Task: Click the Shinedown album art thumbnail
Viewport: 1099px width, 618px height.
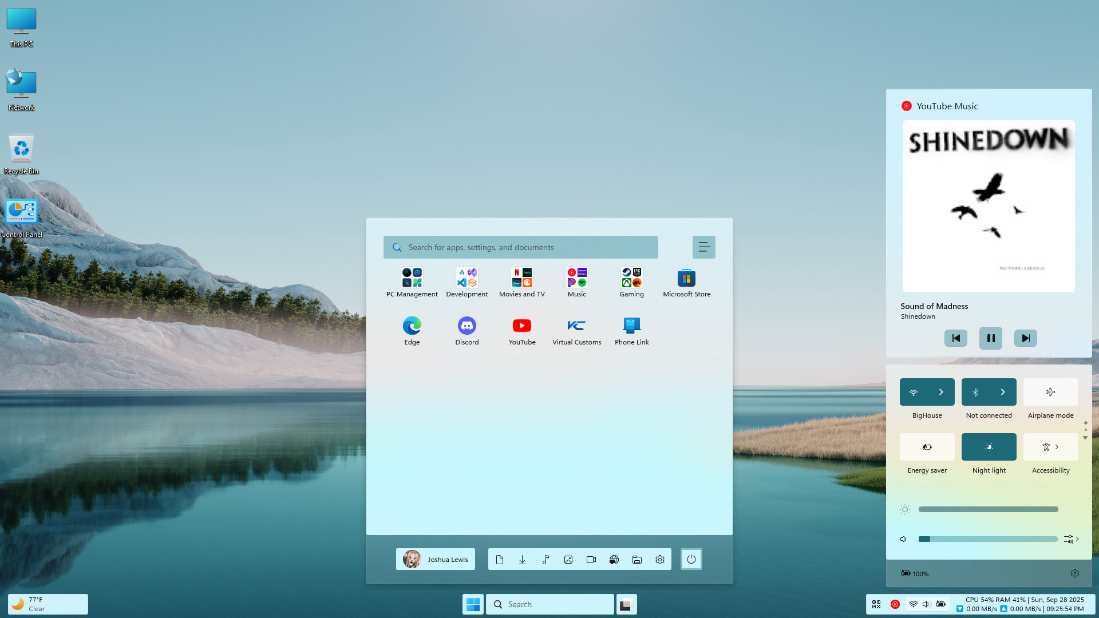Action: pyautogui.click(x=989, y=206)
